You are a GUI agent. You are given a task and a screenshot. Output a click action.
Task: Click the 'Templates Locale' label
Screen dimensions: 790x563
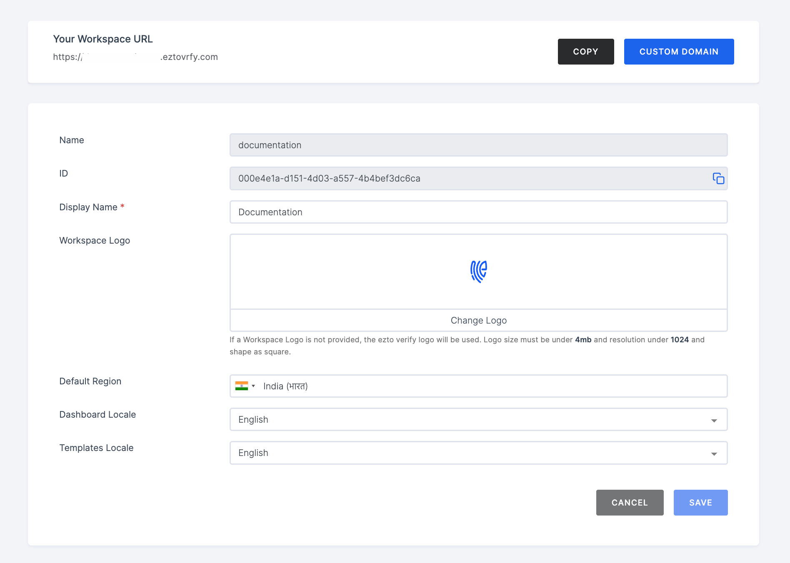click(x=96, y=448)
